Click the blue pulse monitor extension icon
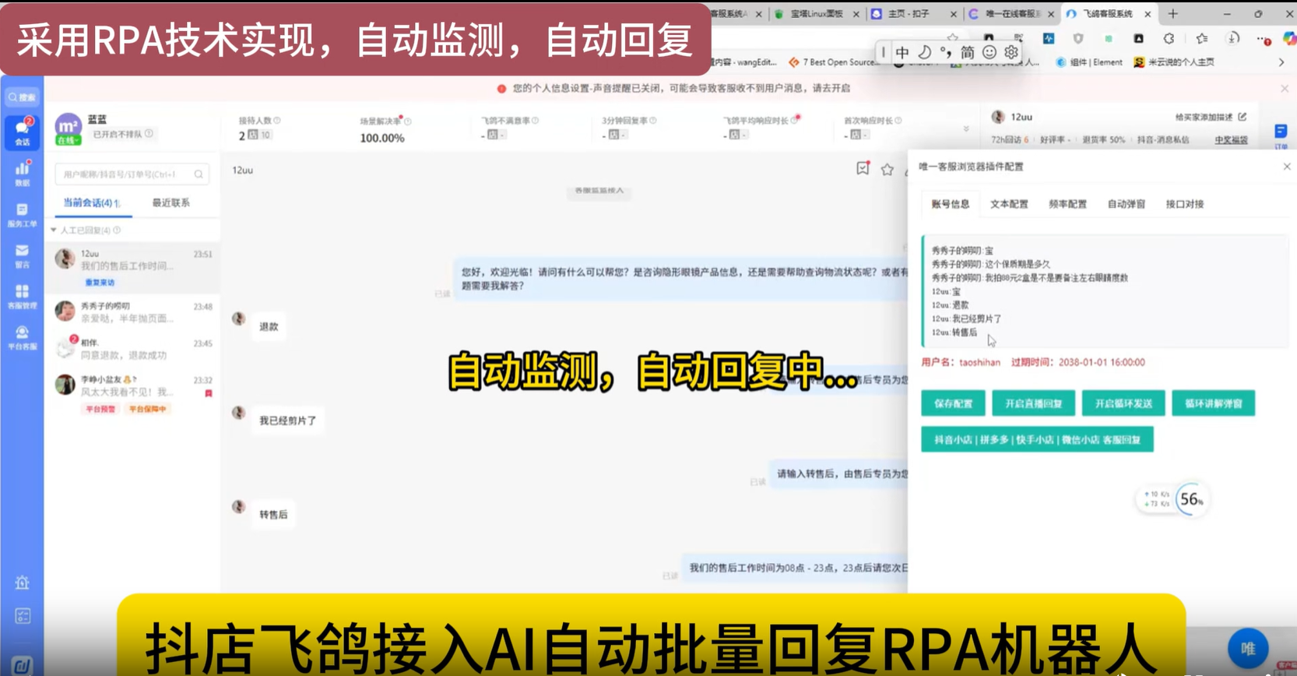The height and width of the screenshot is (676, 1297). [1049, 38]
